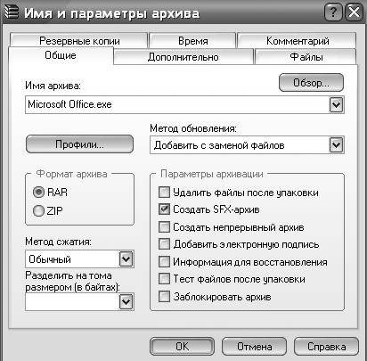Enable Создать непрерывный архив checkbox
The image size is (367, 361).
click(x=164, y=227)
